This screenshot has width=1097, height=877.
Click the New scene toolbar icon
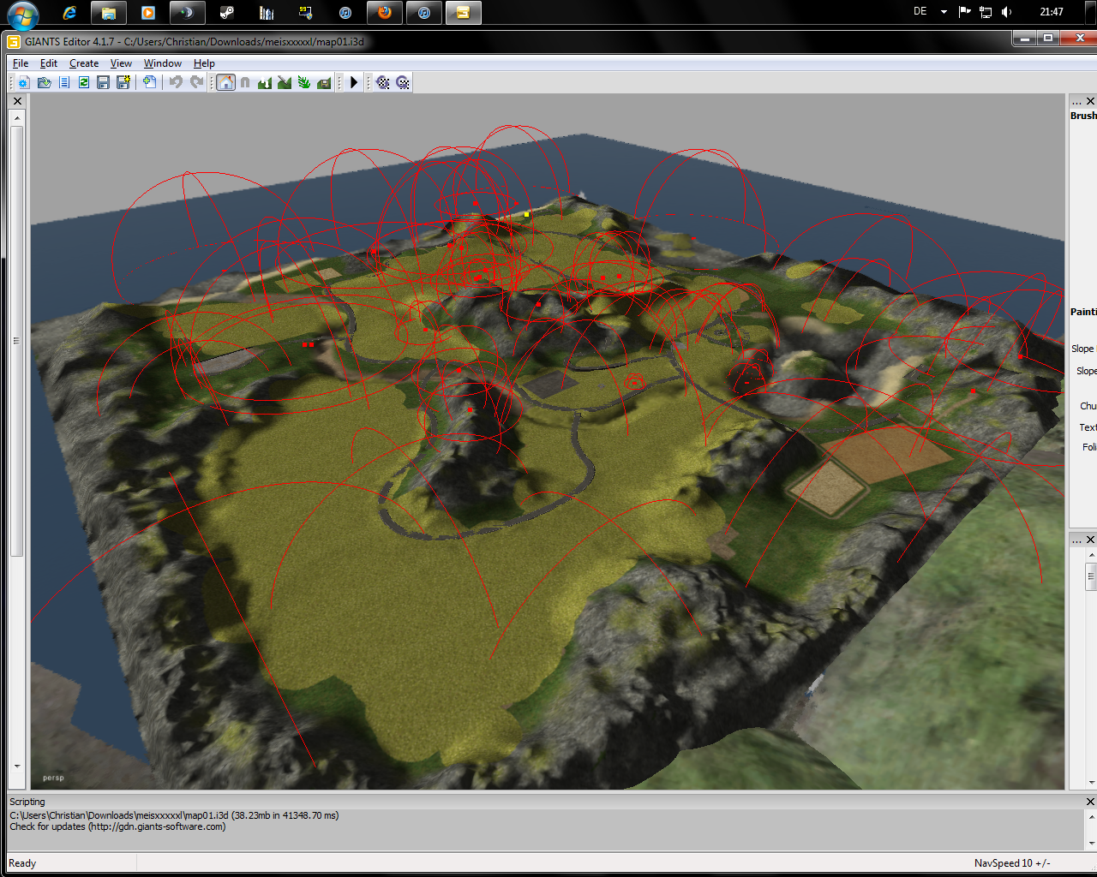click(x=23, y=82)
